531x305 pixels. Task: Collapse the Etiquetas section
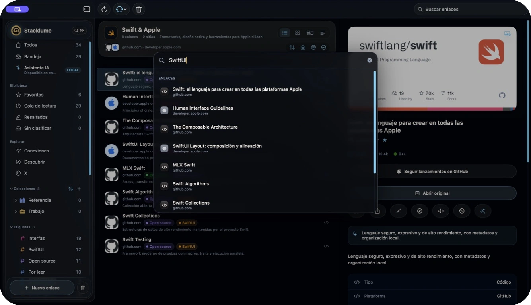11,227
